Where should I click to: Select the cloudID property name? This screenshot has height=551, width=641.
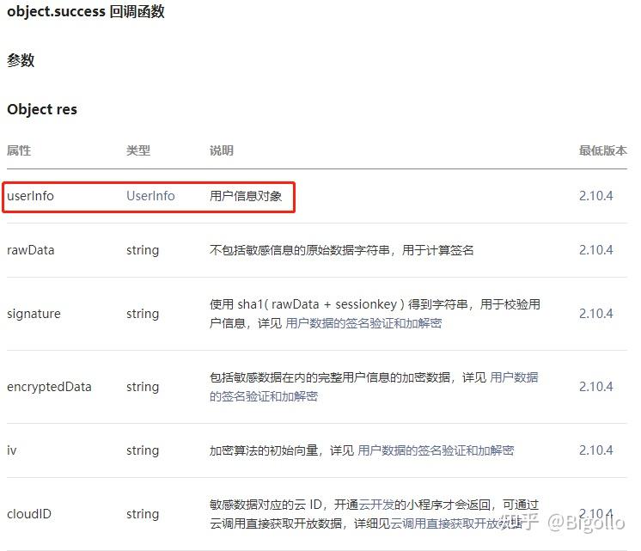tap(29, 514)
